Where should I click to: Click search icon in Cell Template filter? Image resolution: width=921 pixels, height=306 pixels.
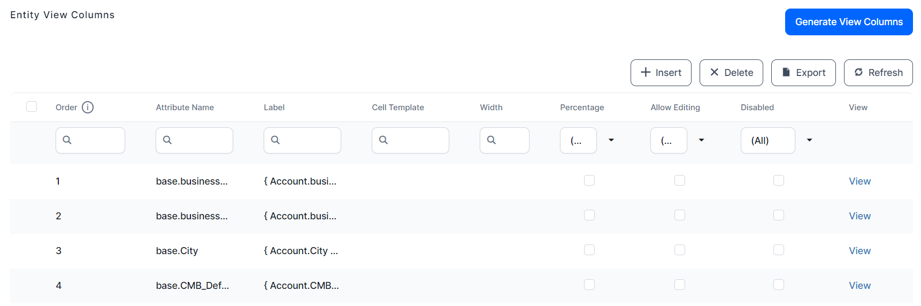383,140
